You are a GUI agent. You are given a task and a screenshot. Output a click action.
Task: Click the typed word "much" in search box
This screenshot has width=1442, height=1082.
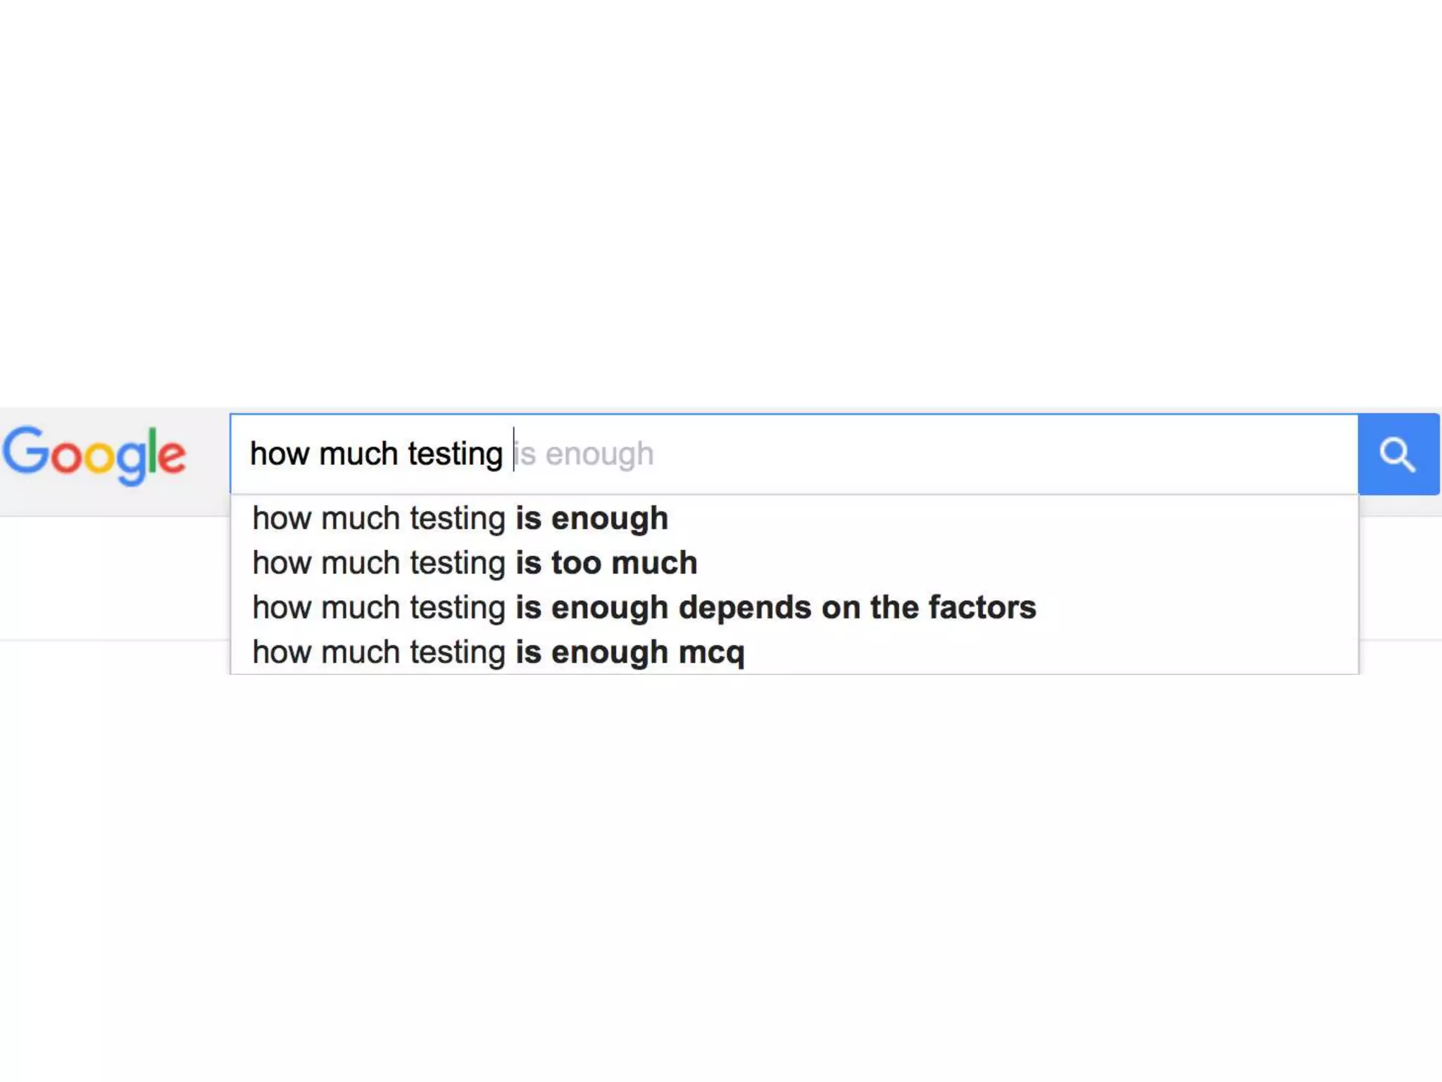pos(358,454)
